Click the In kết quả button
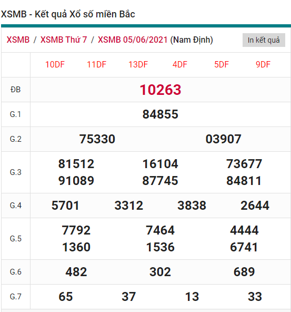 point(264,40)
